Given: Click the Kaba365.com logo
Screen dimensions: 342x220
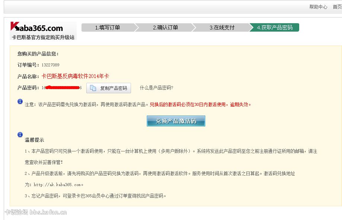Looking at the screenshot, I should (36, 27).
